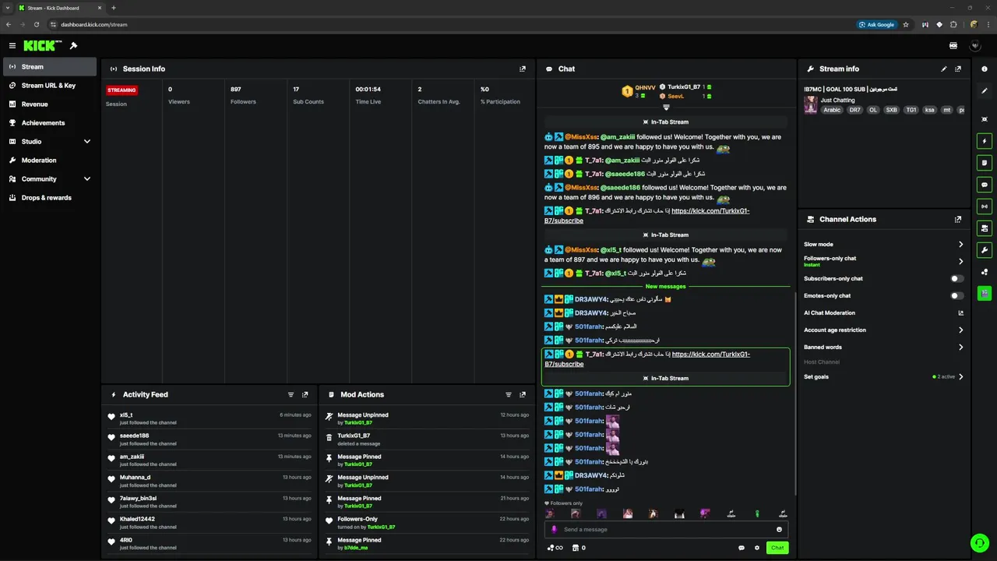Toggle Emotes-only chat switch
This screenshot has height=561, width=997.
tap(957, 296)
